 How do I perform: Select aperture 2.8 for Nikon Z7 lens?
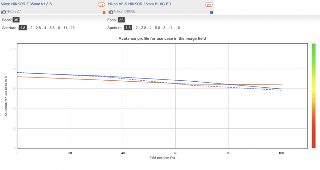click(38, 28)
